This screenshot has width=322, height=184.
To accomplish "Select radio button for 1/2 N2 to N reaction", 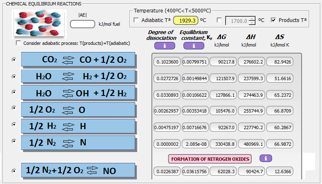I will (x=14, y=142).
